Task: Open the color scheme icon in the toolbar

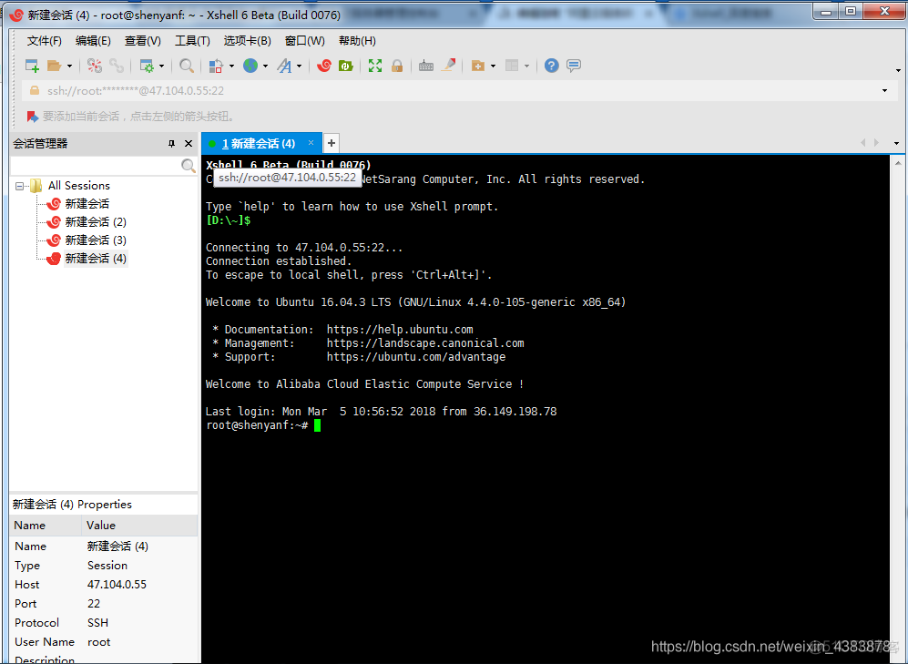Action: (x=216, y=66)
